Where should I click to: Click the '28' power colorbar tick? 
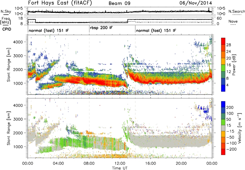pyautogui.click(x=228, y=45)
